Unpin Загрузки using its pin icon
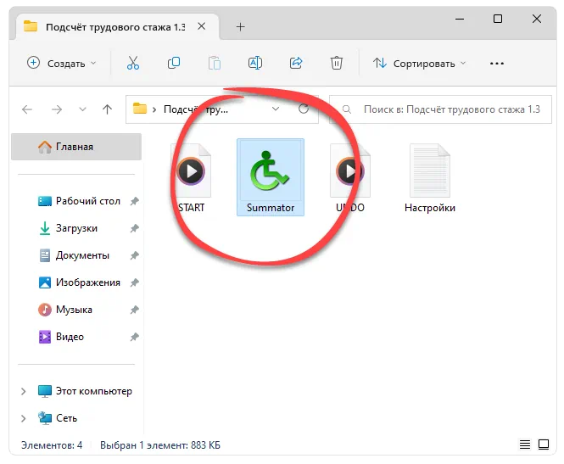The image size is (564, 464). click(134, 228)
